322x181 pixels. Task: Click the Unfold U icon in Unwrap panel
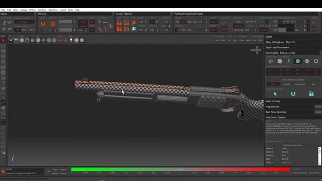(x=43, y=24)
